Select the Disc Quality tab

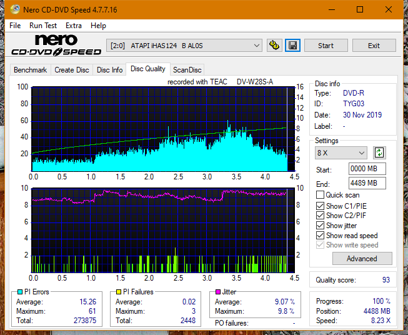click(x=148, y=69)
